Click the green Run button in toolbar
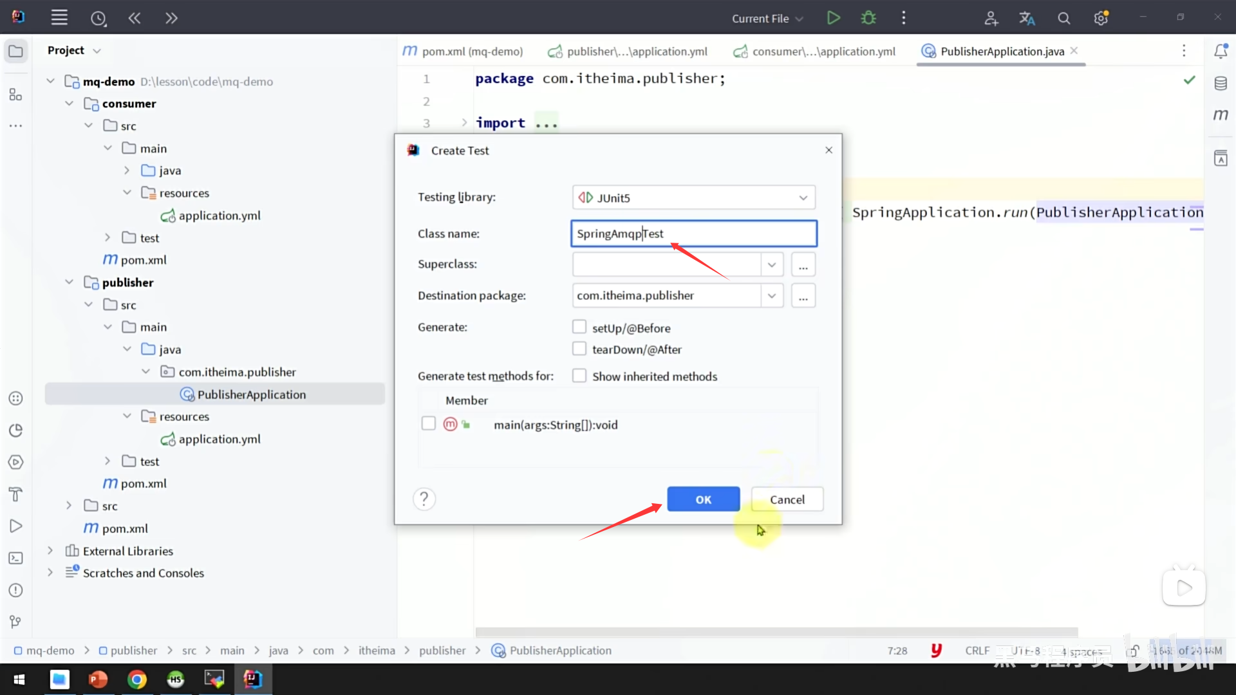1236x695 pixels. point(833,18)
